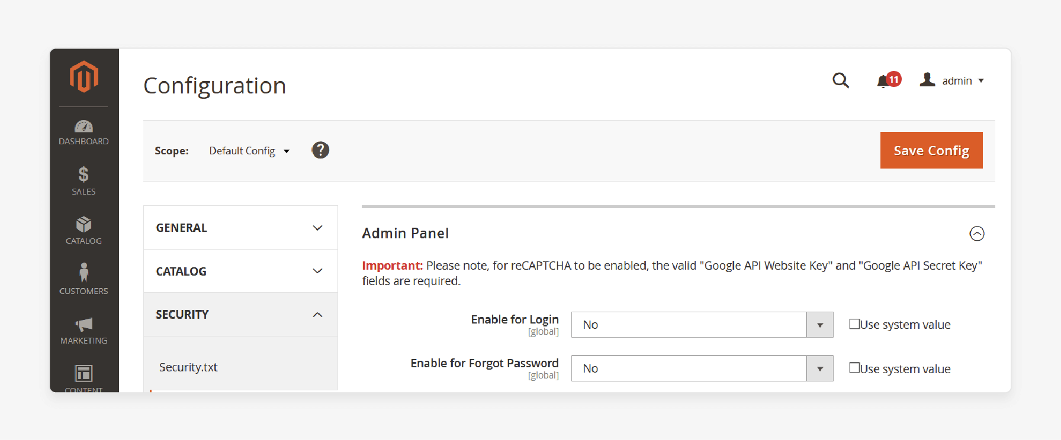1061x440 pixels.
Task: Open the Content sidebar menu
Action: point(83,378)
